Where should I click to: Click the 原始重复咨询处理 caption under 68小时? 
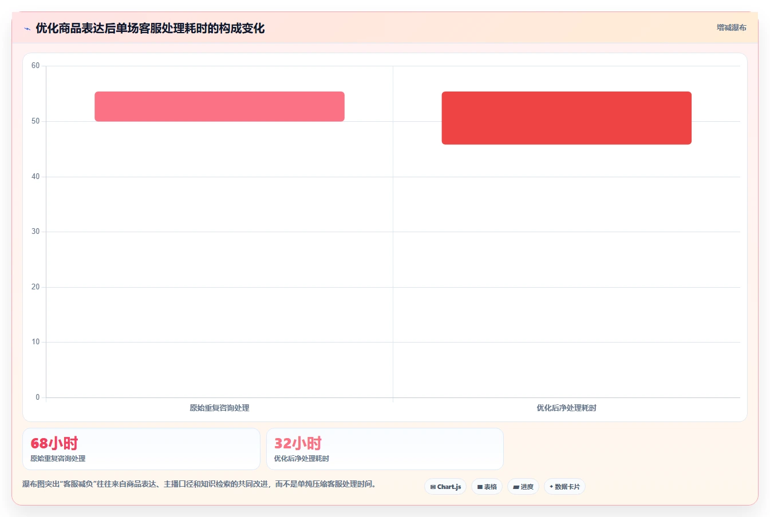(58, 459)
